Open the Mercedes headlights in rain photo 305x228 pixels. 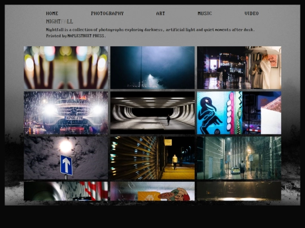pyautogui.click(x=66, y=113)
